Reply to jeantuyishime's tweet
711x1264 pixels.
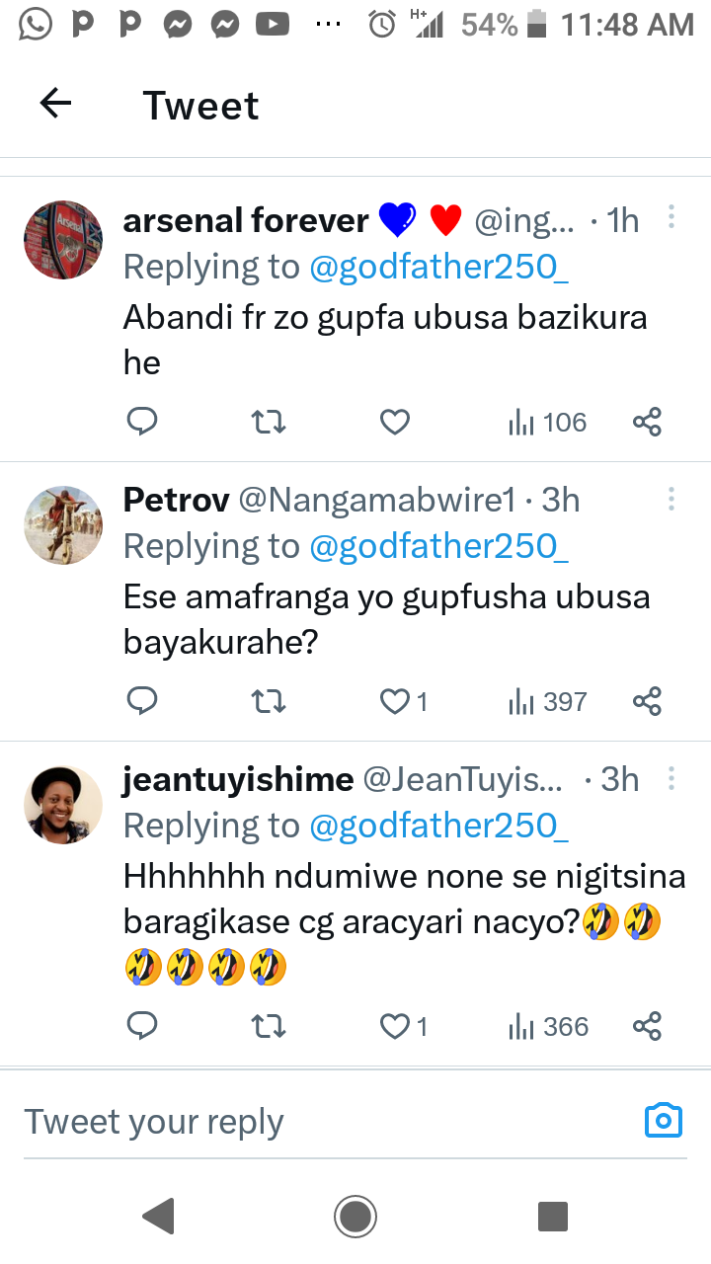tap(143, 1027)
